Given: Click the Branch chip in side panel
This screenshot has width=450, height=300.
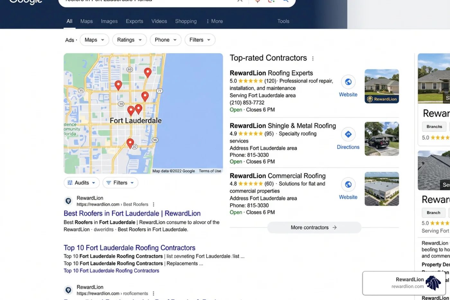Looking at the screenshot, I should (433, 213).
